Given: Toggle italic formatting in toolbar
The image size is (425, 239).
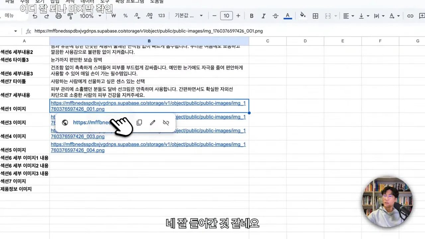Looking at the screenshot, I should (264, 16).
